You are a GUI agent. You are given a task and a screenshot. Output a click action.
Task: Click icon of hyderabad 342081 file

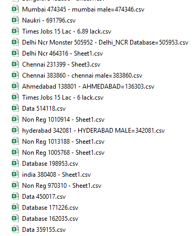[x=15, y=130]
